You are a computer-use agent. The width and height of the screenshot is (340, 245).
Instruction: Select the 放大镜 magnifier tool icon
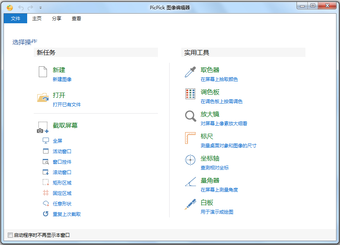click(x=190, y=116)
